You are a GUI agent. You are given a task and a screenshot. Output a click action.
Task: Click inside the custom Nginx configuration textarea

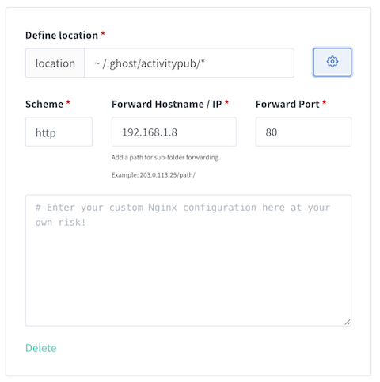[188, 260]
